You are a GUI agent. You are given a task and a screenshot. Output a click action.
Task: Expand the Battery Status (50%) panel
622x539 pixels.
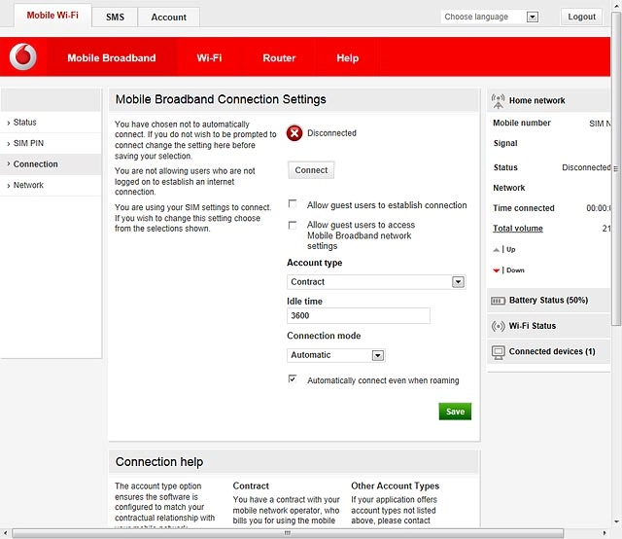coord(548,301)
